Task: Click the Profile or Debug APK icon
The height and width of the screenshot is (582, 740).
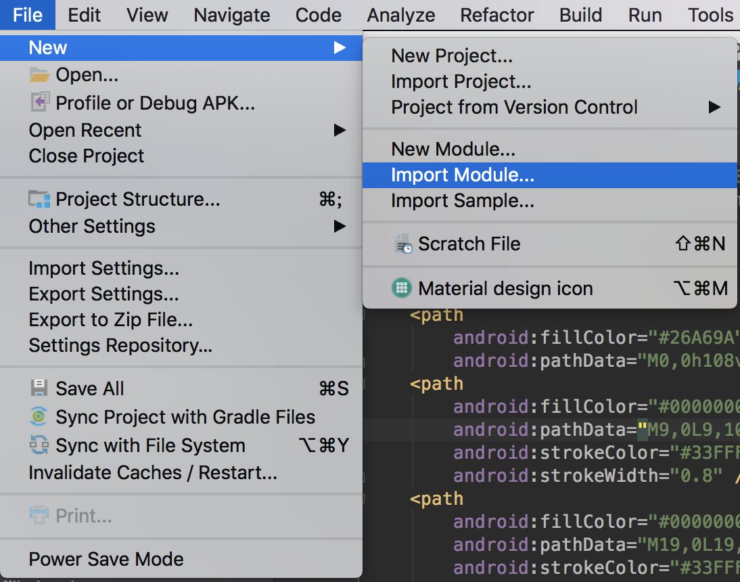Action: click(39, 103)
